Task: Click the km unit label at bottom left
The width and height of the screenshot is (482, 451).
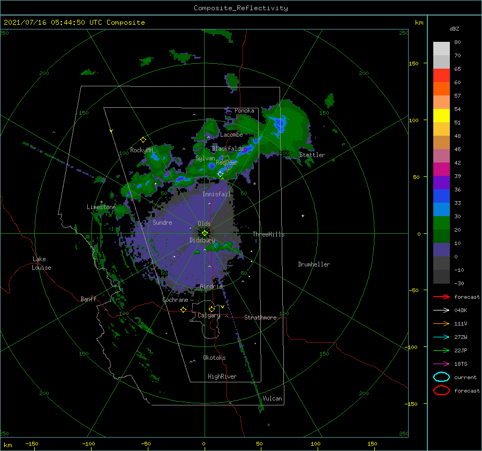Action: [7, 445]
